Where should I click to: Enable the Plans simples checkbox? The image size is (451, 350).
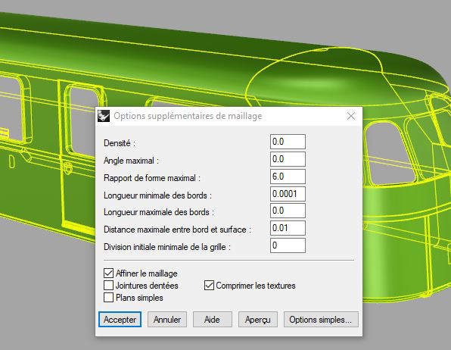coord(108,297)
